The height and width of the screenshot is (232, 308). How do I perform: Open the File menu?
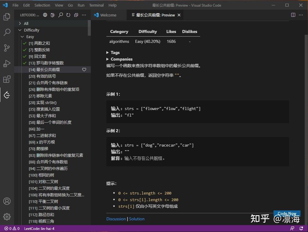(15, 5)
